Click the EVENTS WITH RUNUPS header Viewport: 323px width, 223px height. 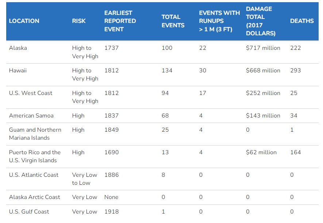(x=219, y=21)
